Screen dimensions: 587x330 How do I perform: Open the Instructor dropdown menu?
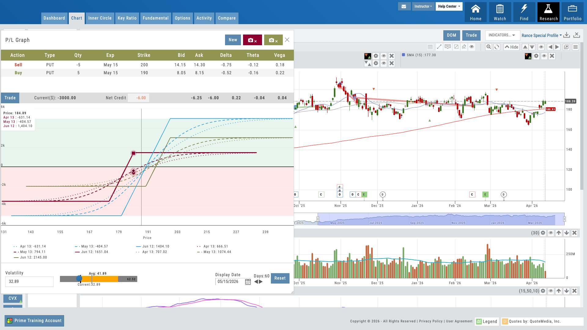tap(423, 6)
